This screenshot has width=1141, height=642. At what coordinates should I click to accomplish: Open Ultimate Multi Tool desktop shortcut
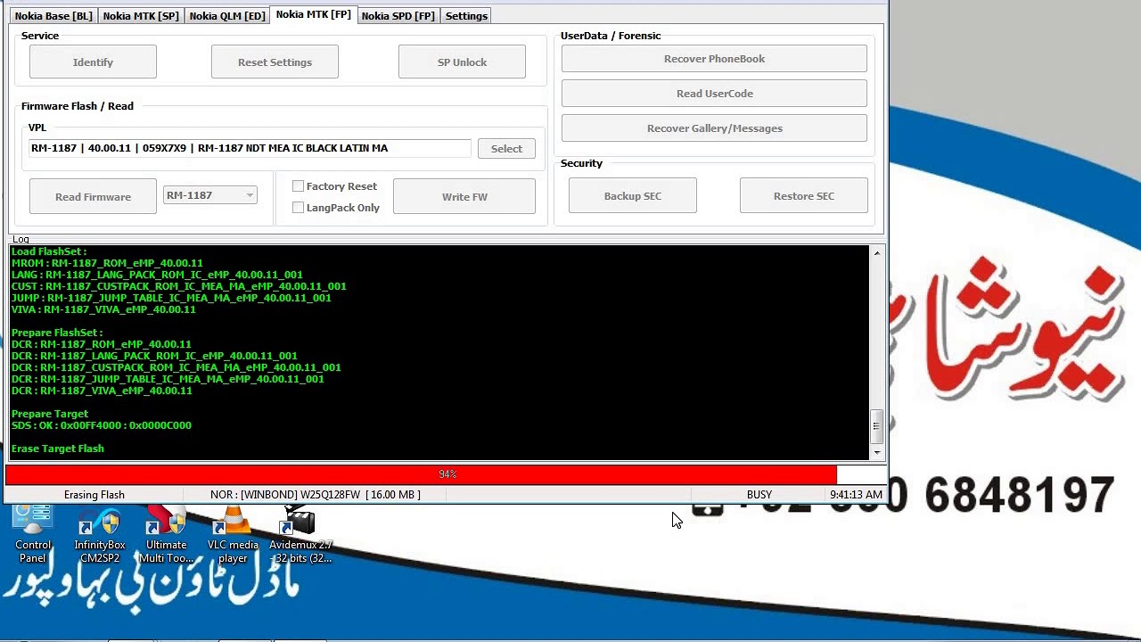pos(166,535)
